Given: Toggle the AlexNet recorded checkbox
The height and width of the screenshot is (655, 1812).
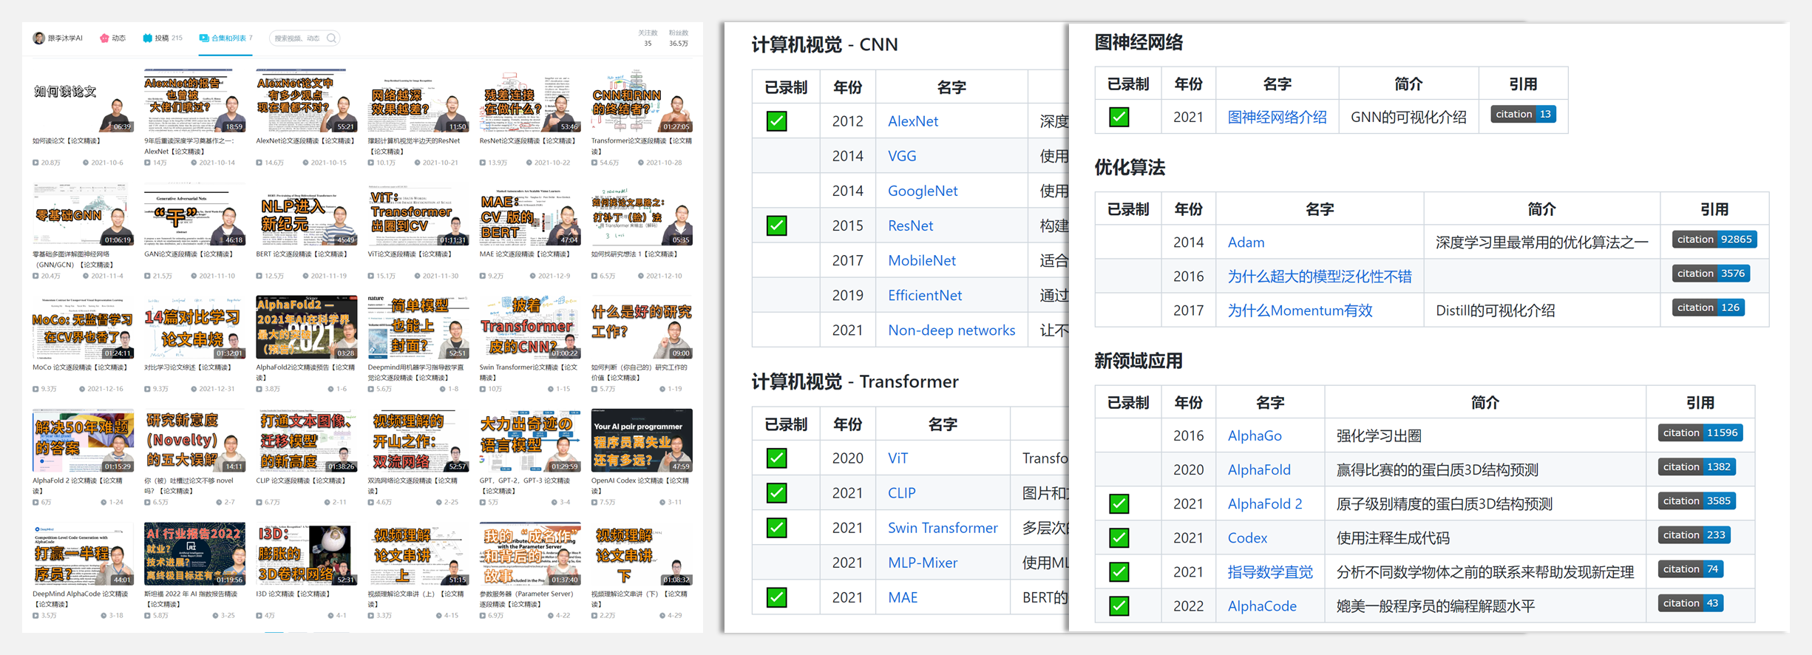Looking at the screenshot, I should [776, 121].
